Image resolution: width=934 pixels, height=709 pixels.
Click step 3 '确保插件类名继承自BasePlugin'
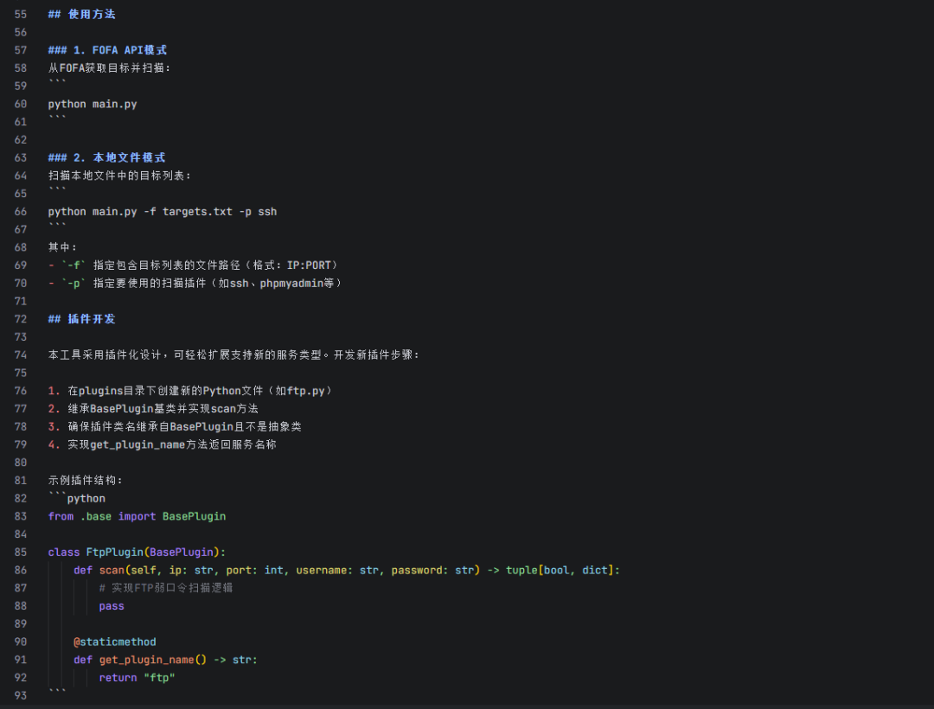(x=175, y=427)
